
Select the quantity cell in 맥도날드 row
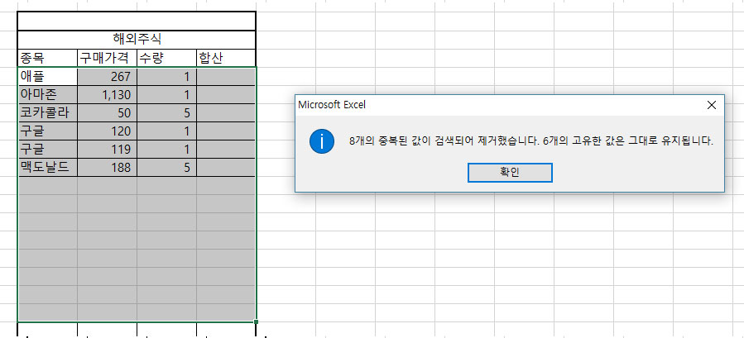(x=166, y=167)
